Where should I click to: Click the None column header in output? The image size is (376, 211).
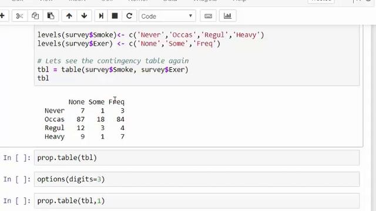[x=76, y=102]
